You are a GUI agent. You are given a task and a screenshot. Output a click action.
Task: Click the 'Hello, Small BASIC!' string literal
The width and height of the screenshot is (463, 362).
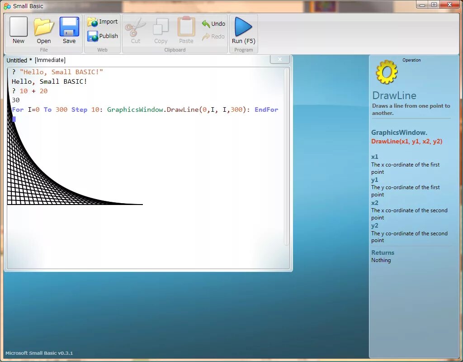pyautogui.click(x=61, y=72)
